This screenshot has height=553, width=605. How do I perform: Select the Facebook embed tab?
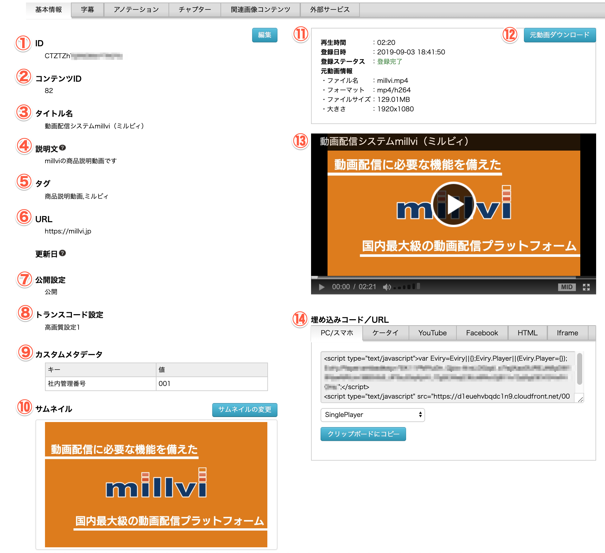pyautogui.click(x=482, y=333)
